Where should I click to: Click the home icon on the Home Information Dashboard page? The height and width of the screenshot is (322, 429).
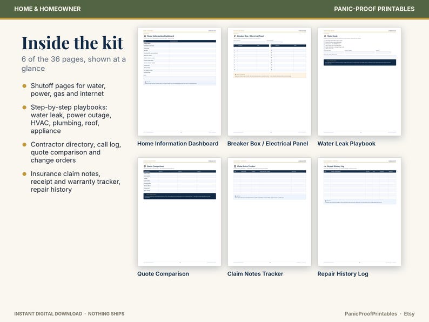point(145,36)
